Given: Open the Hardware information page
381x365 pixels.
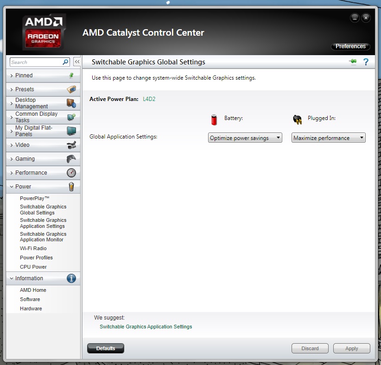Looking at the screenshot, I should (31, 308).
